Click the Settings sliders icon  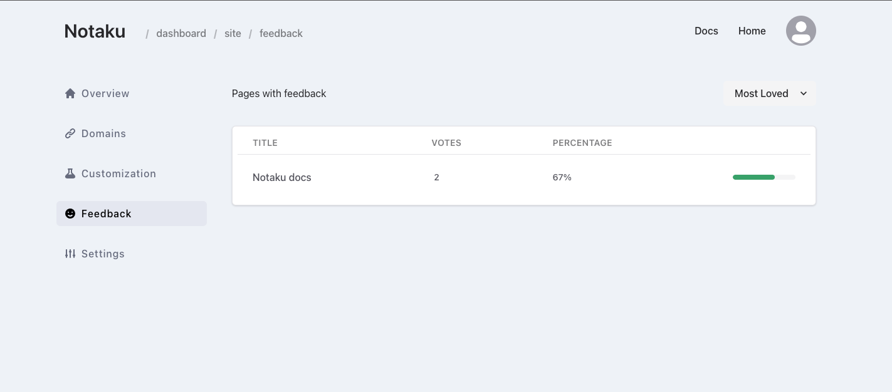click(70, 254)
